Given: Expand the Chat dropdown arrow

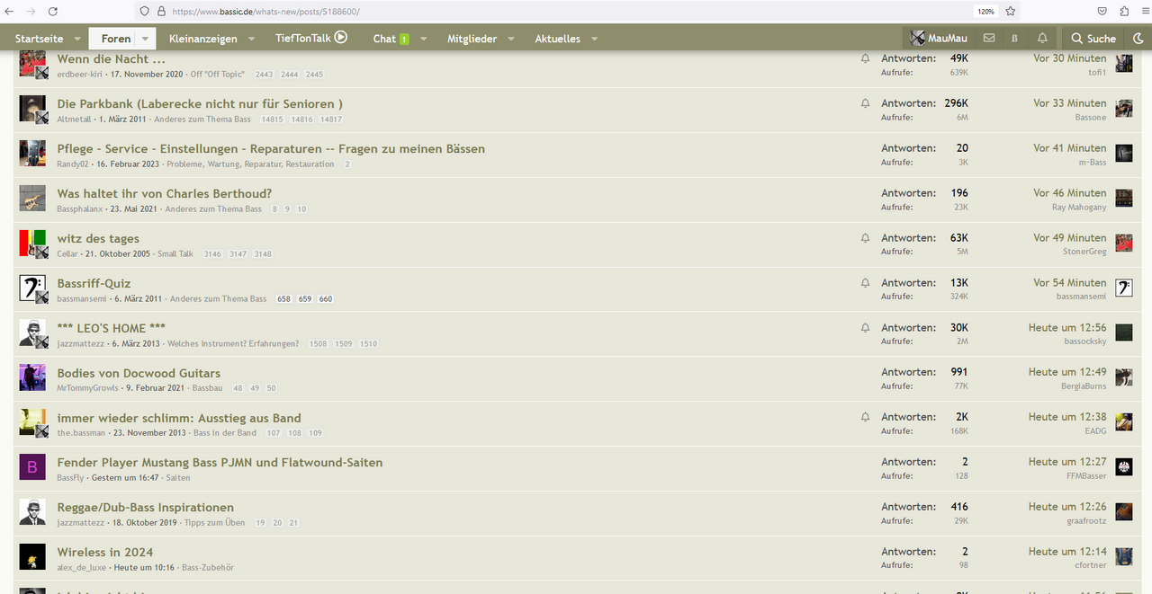Looking at the screenshot, I should click(424, 39).
